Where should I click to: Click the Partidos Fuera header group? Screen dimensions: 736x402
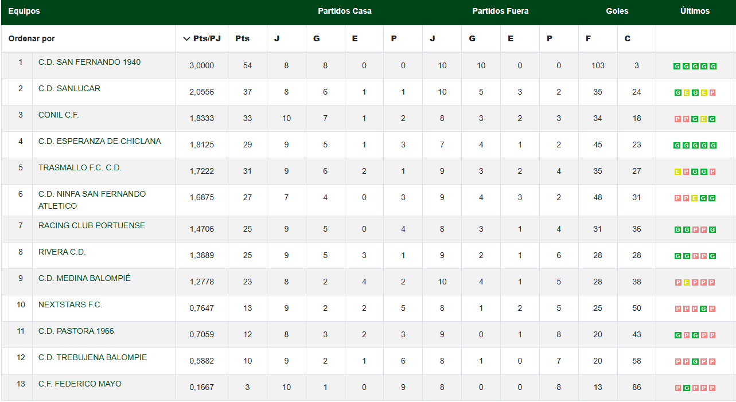[x=500, y=11]
